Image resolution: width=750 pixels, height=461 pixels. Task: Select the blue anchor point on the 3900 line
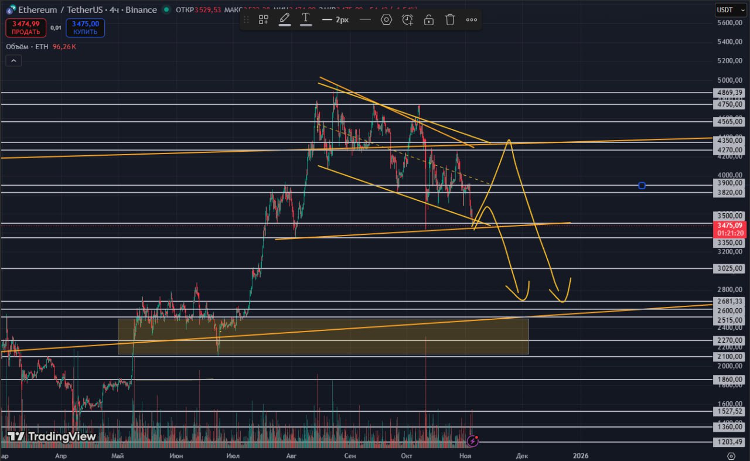pos(642,186)
